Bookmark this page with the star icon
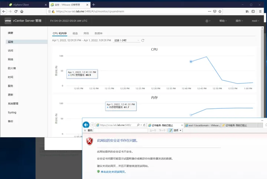 click(x=220, y=11)
